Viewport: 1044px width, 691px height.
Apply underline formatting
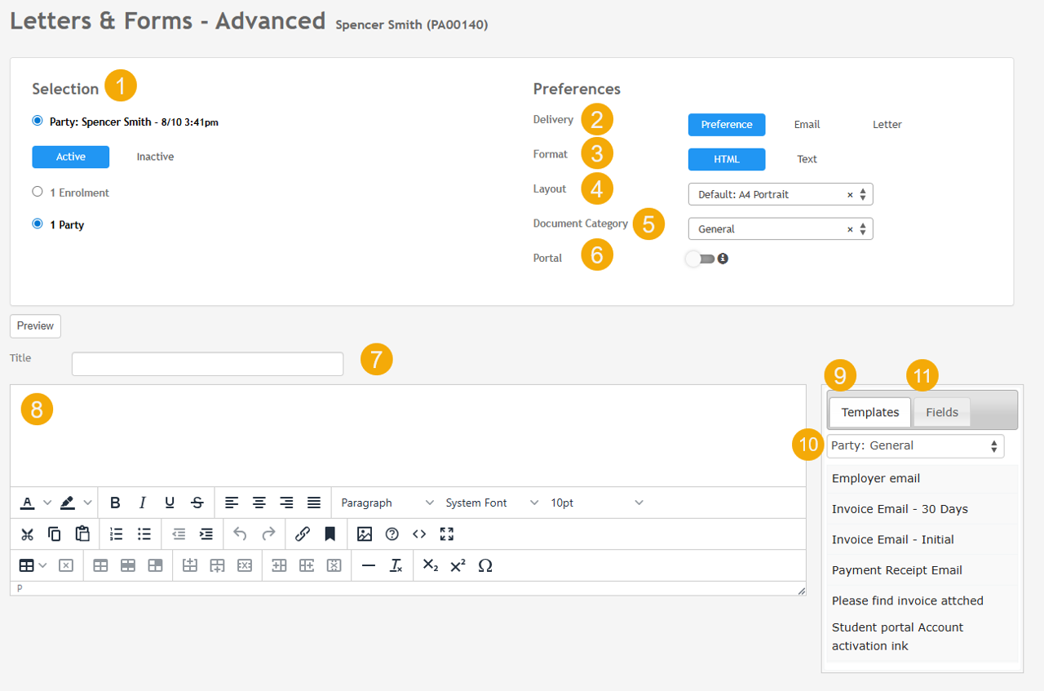(170, 503)
